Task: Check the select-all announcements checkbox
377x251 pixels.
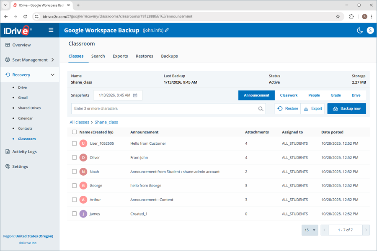Action: pos(74,132)
